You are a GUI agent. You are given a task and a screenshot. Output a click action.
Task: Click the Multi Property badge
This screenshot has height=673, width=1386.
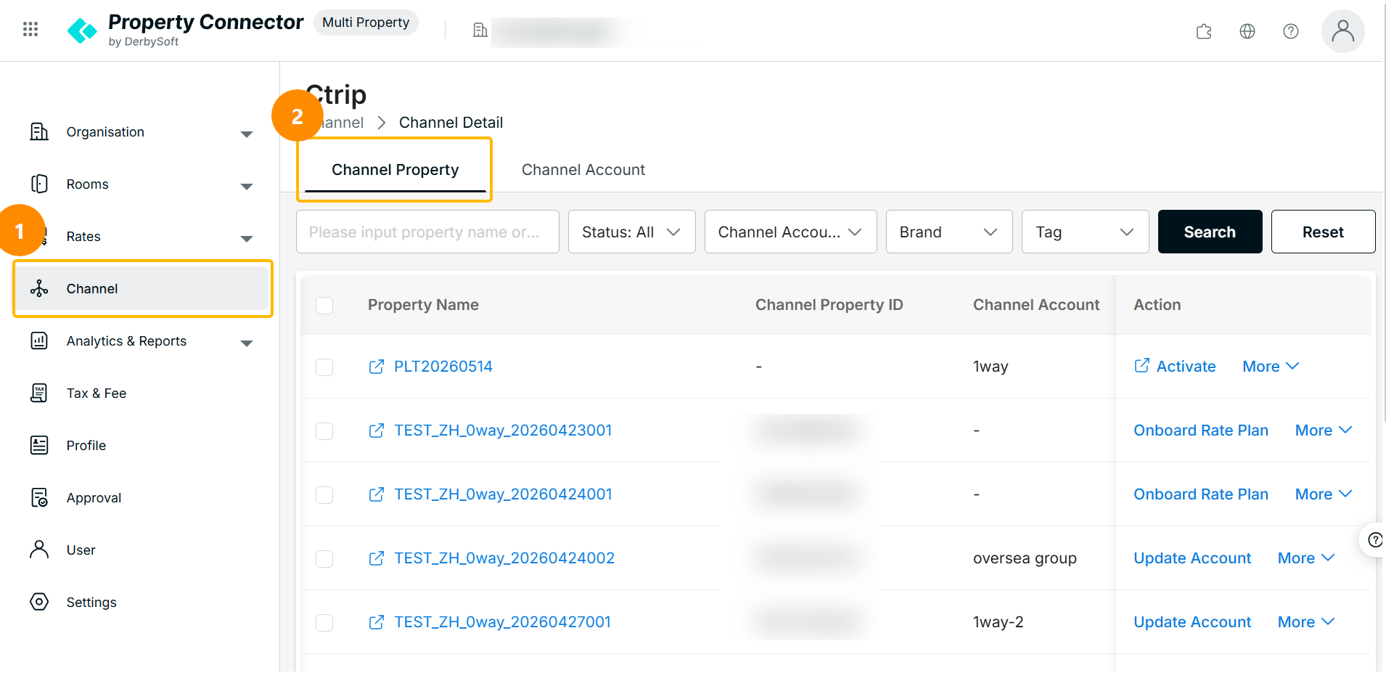point(366,23)
